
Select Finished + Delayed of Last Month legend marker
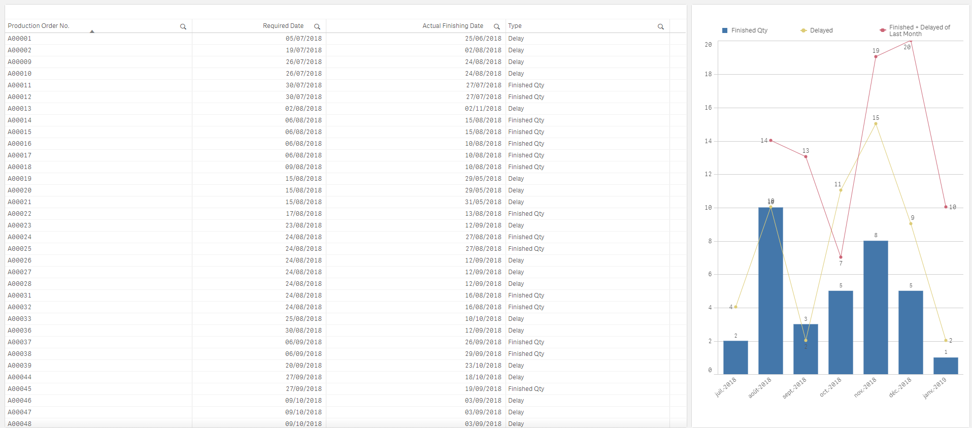coord(883,30)
